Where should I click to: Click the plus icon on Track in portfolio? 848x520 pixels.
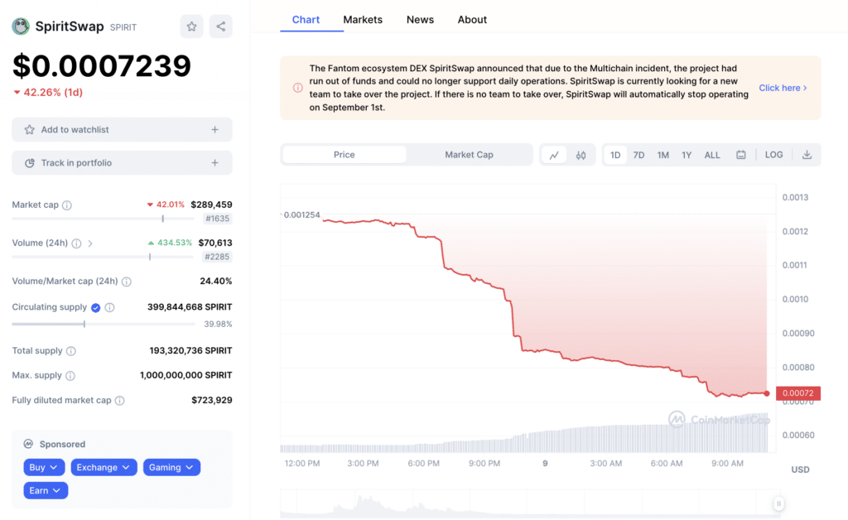[214, 162]
